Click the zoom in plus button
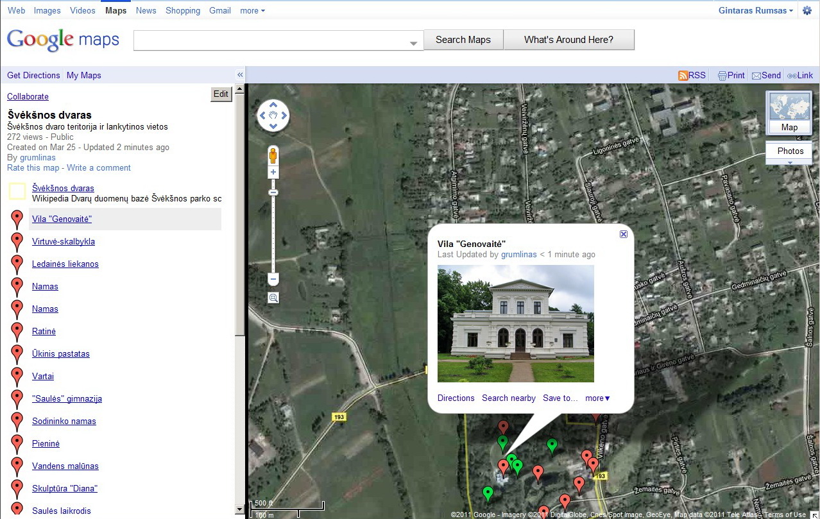The image size is (820, 519). pyautogui.click(x=273, y=173)
